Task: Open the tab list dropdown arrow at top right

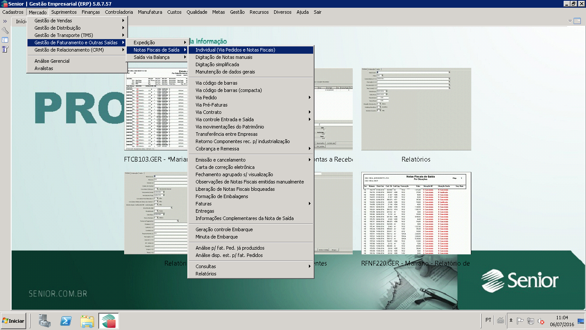Action: (x=570, y=21)
